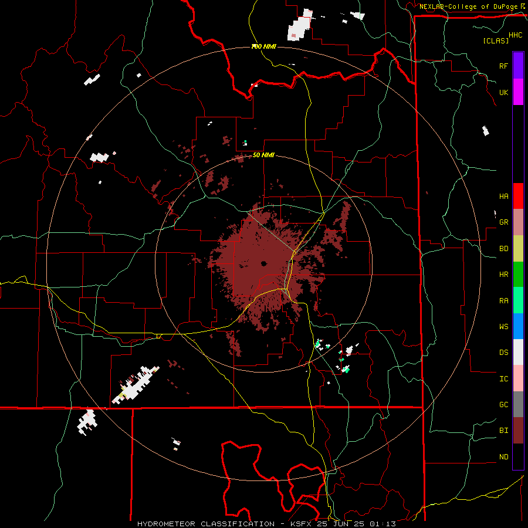The image size is (528, 528).
Task: Click the "BI" legend label
Action: (503, 431)
